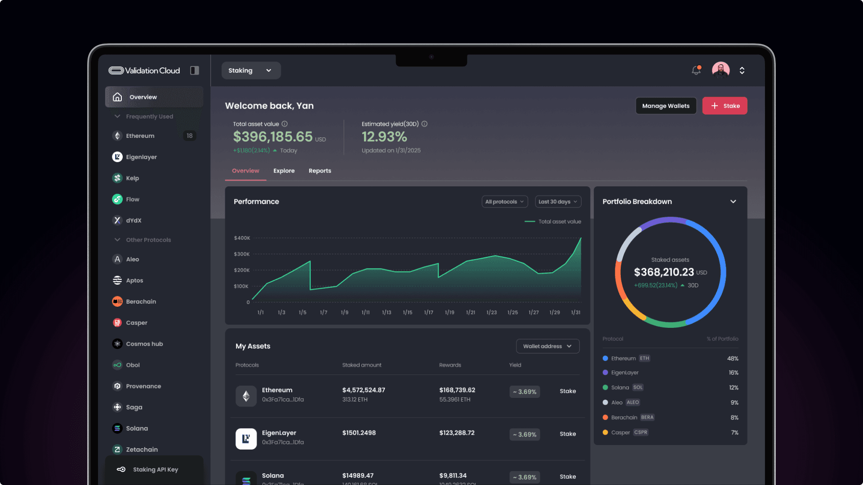Viewport: 863px width, 485px height.
Task: Open the Staking API Key item
Action: 155,469
